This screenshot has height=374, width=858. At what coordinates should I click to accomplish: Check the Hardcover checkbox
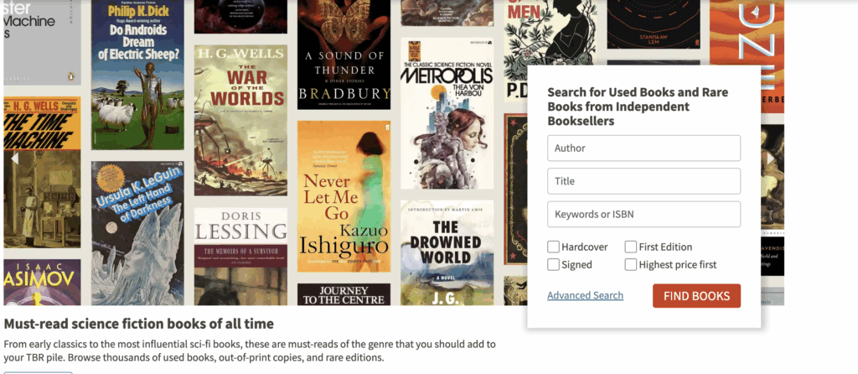coord(553,247)
